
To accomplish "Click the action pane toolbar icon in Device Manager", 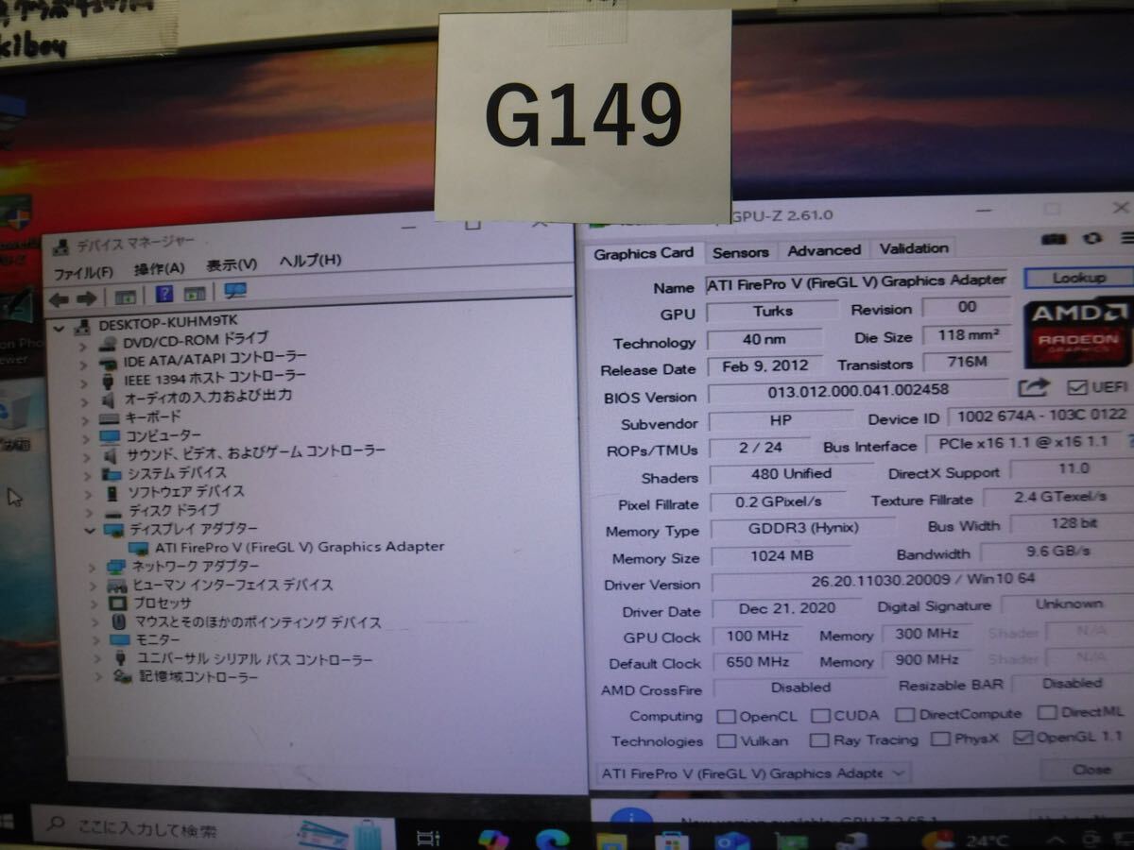I will [194, 294].
